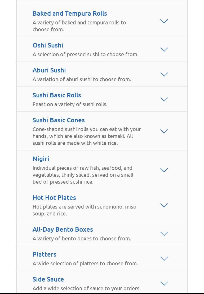Viewport: 204px width, 294px height.
Task: Expand the Baked and Tempura Rolls chevron
Action: point(164,21)
